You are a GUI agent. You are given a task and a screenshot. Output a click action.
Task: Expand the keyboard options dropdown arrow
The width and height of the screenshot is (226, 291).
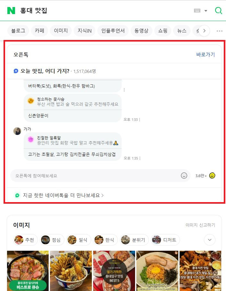point(206,11)
